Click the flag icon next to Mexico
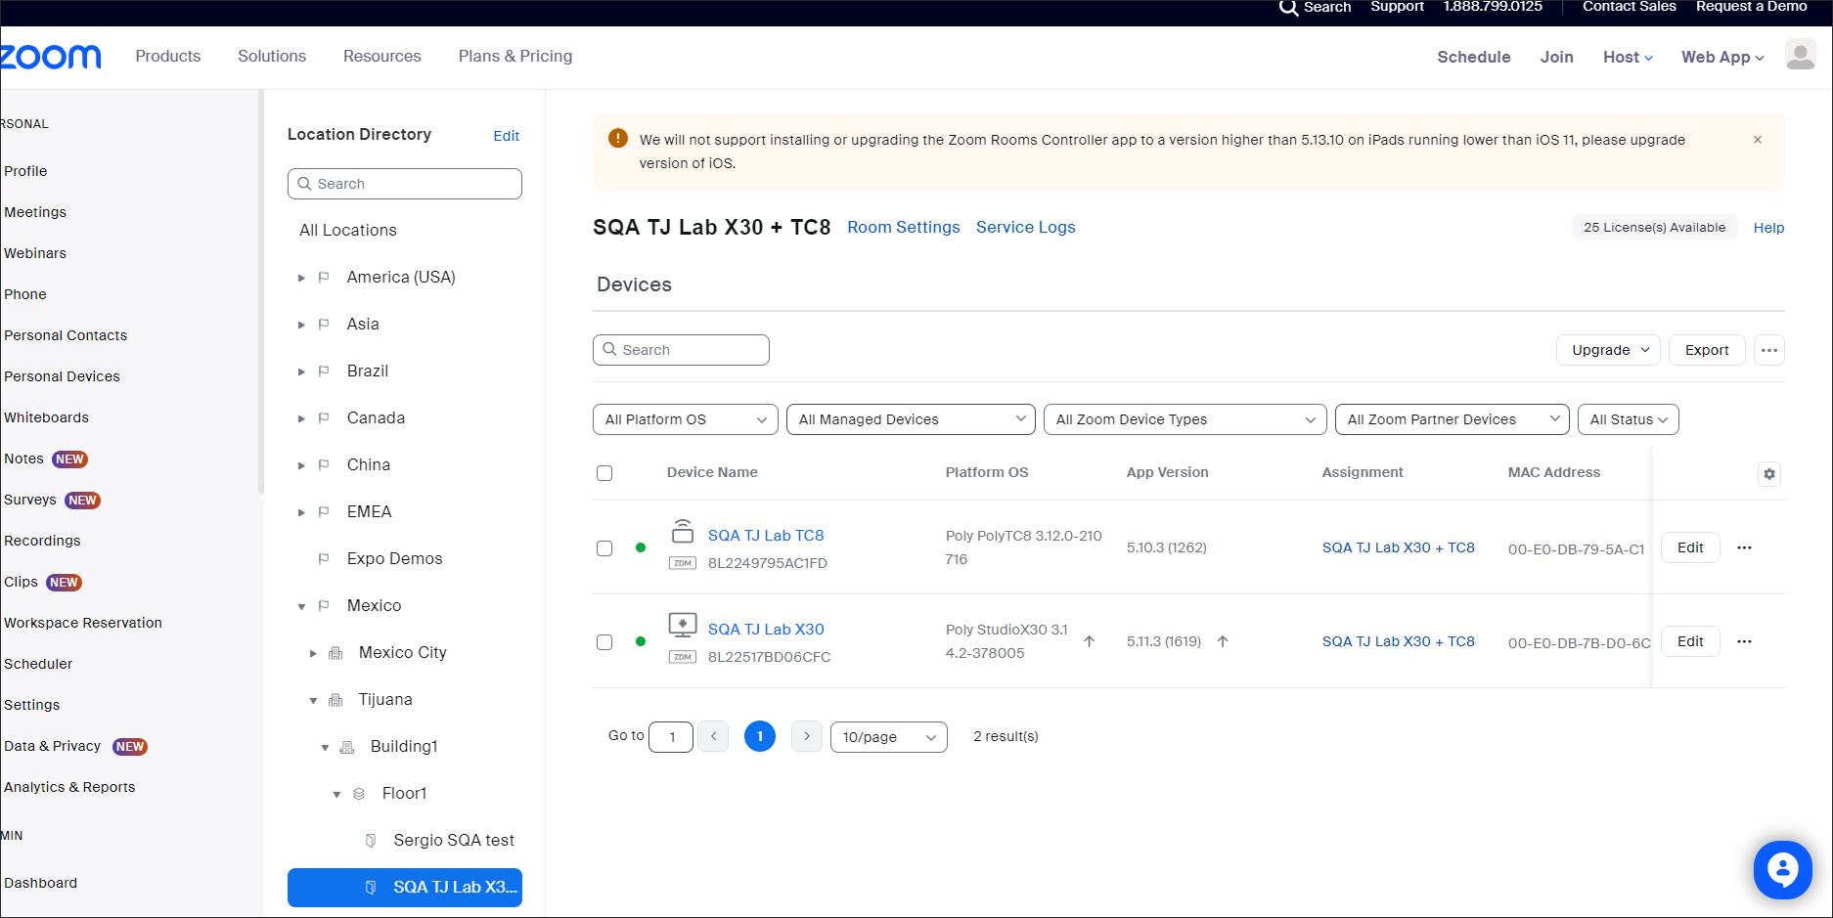The image size is (1833, 918). [x=324, y=605]
